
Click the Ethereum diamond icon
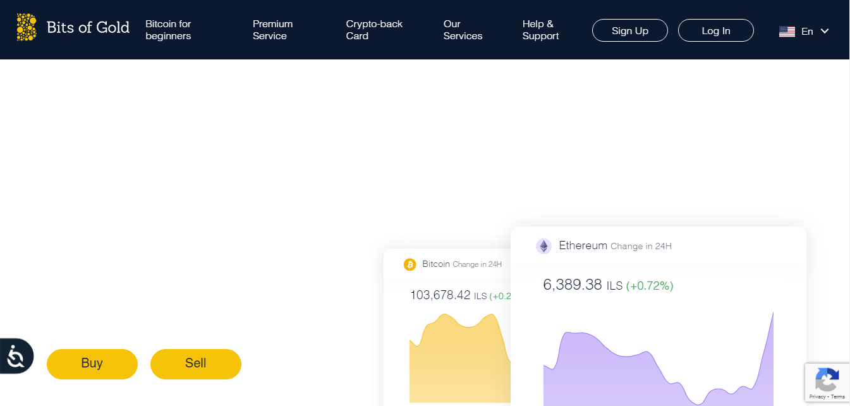[543, 246]
